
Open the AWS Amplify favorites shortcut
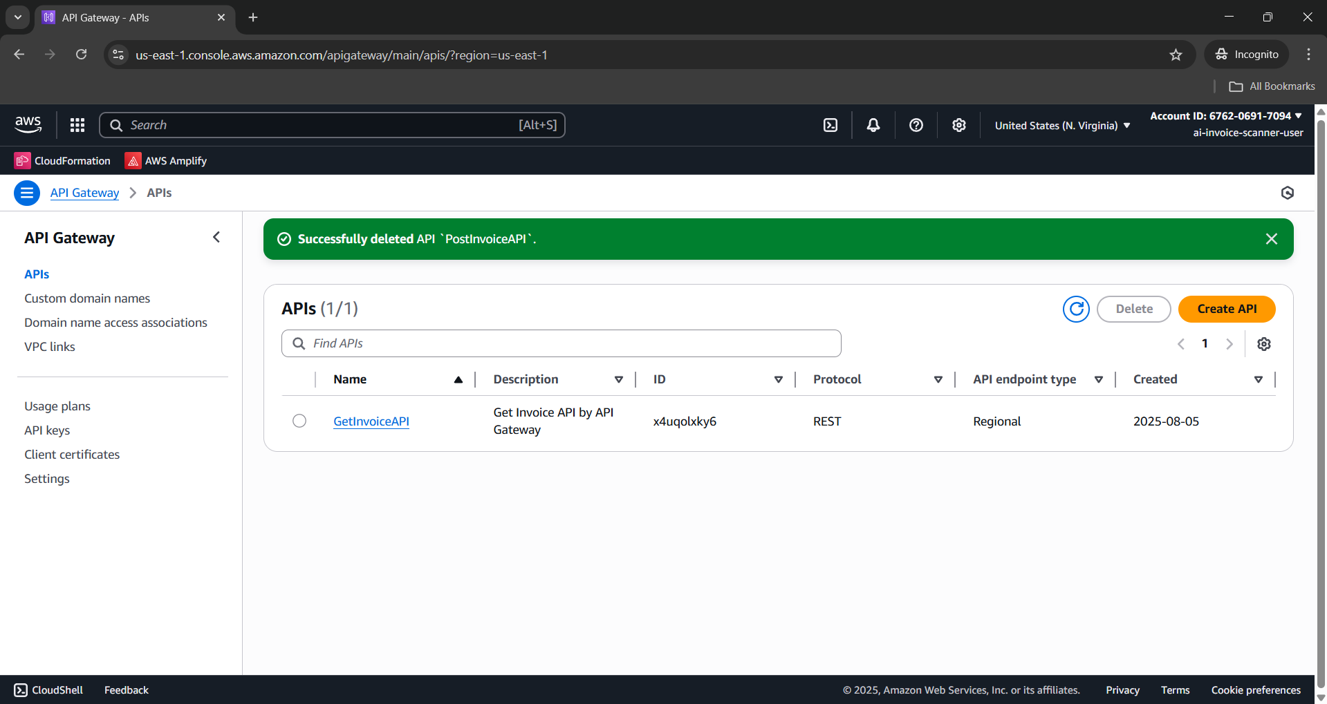[x=165, y=160]
